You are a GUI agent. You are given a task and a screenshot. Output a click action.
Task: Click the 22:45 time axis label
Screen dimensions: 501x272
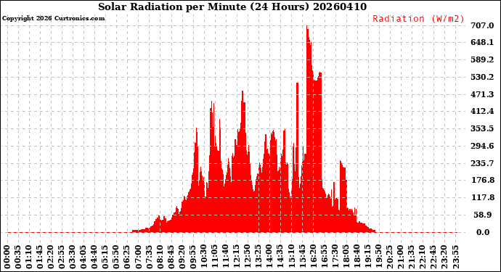coord(433,257)
